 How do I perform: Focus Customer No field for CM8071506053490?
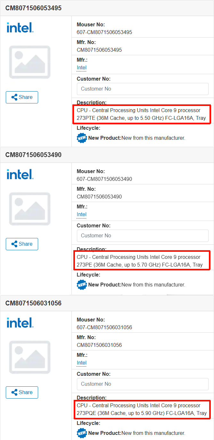(143, 236)
